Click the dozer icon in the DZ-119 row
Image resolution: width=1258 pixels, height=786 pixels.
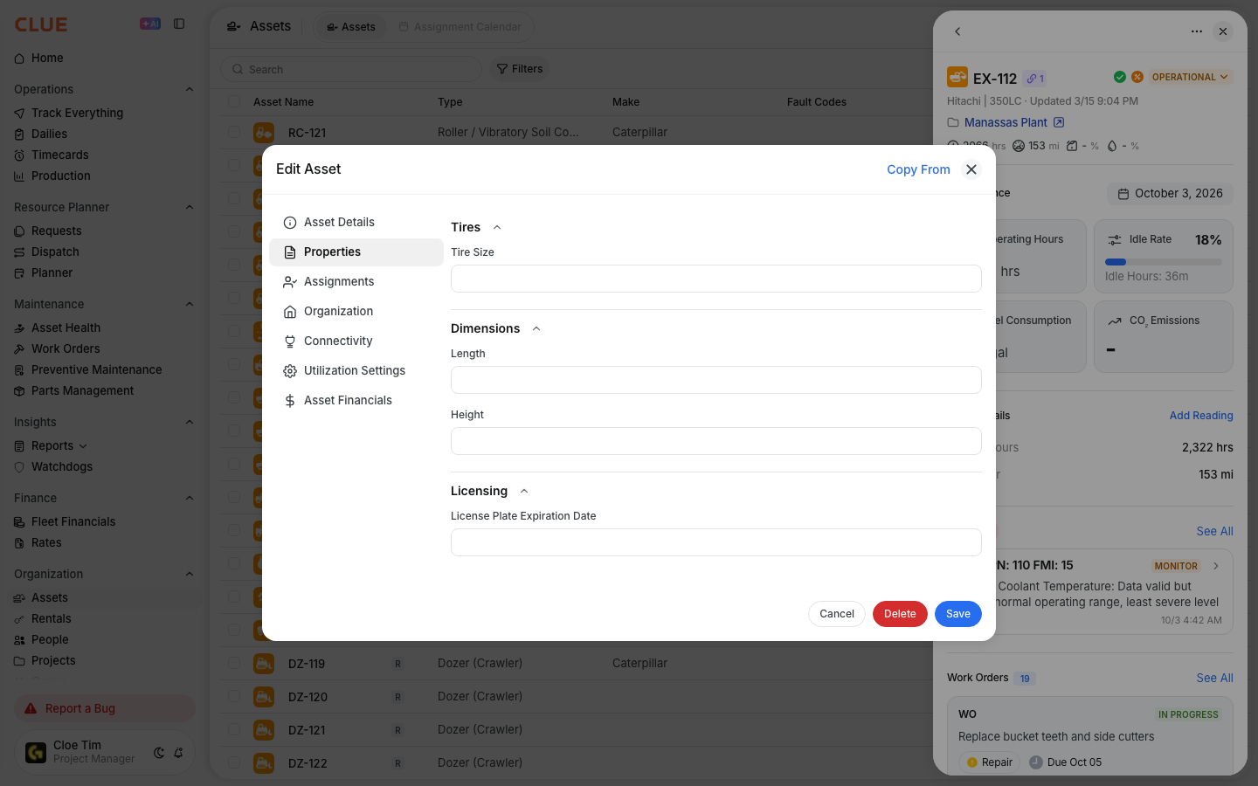point(264,664)
